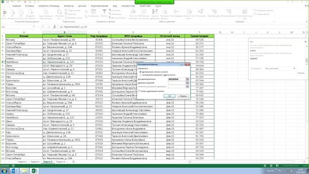Open Outlook from the taskbar

14,171
